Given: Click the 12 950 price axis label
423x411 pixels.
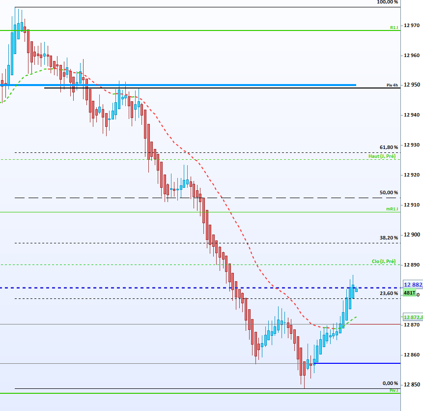Looking at the screenshot, I should tap(411, 85).
